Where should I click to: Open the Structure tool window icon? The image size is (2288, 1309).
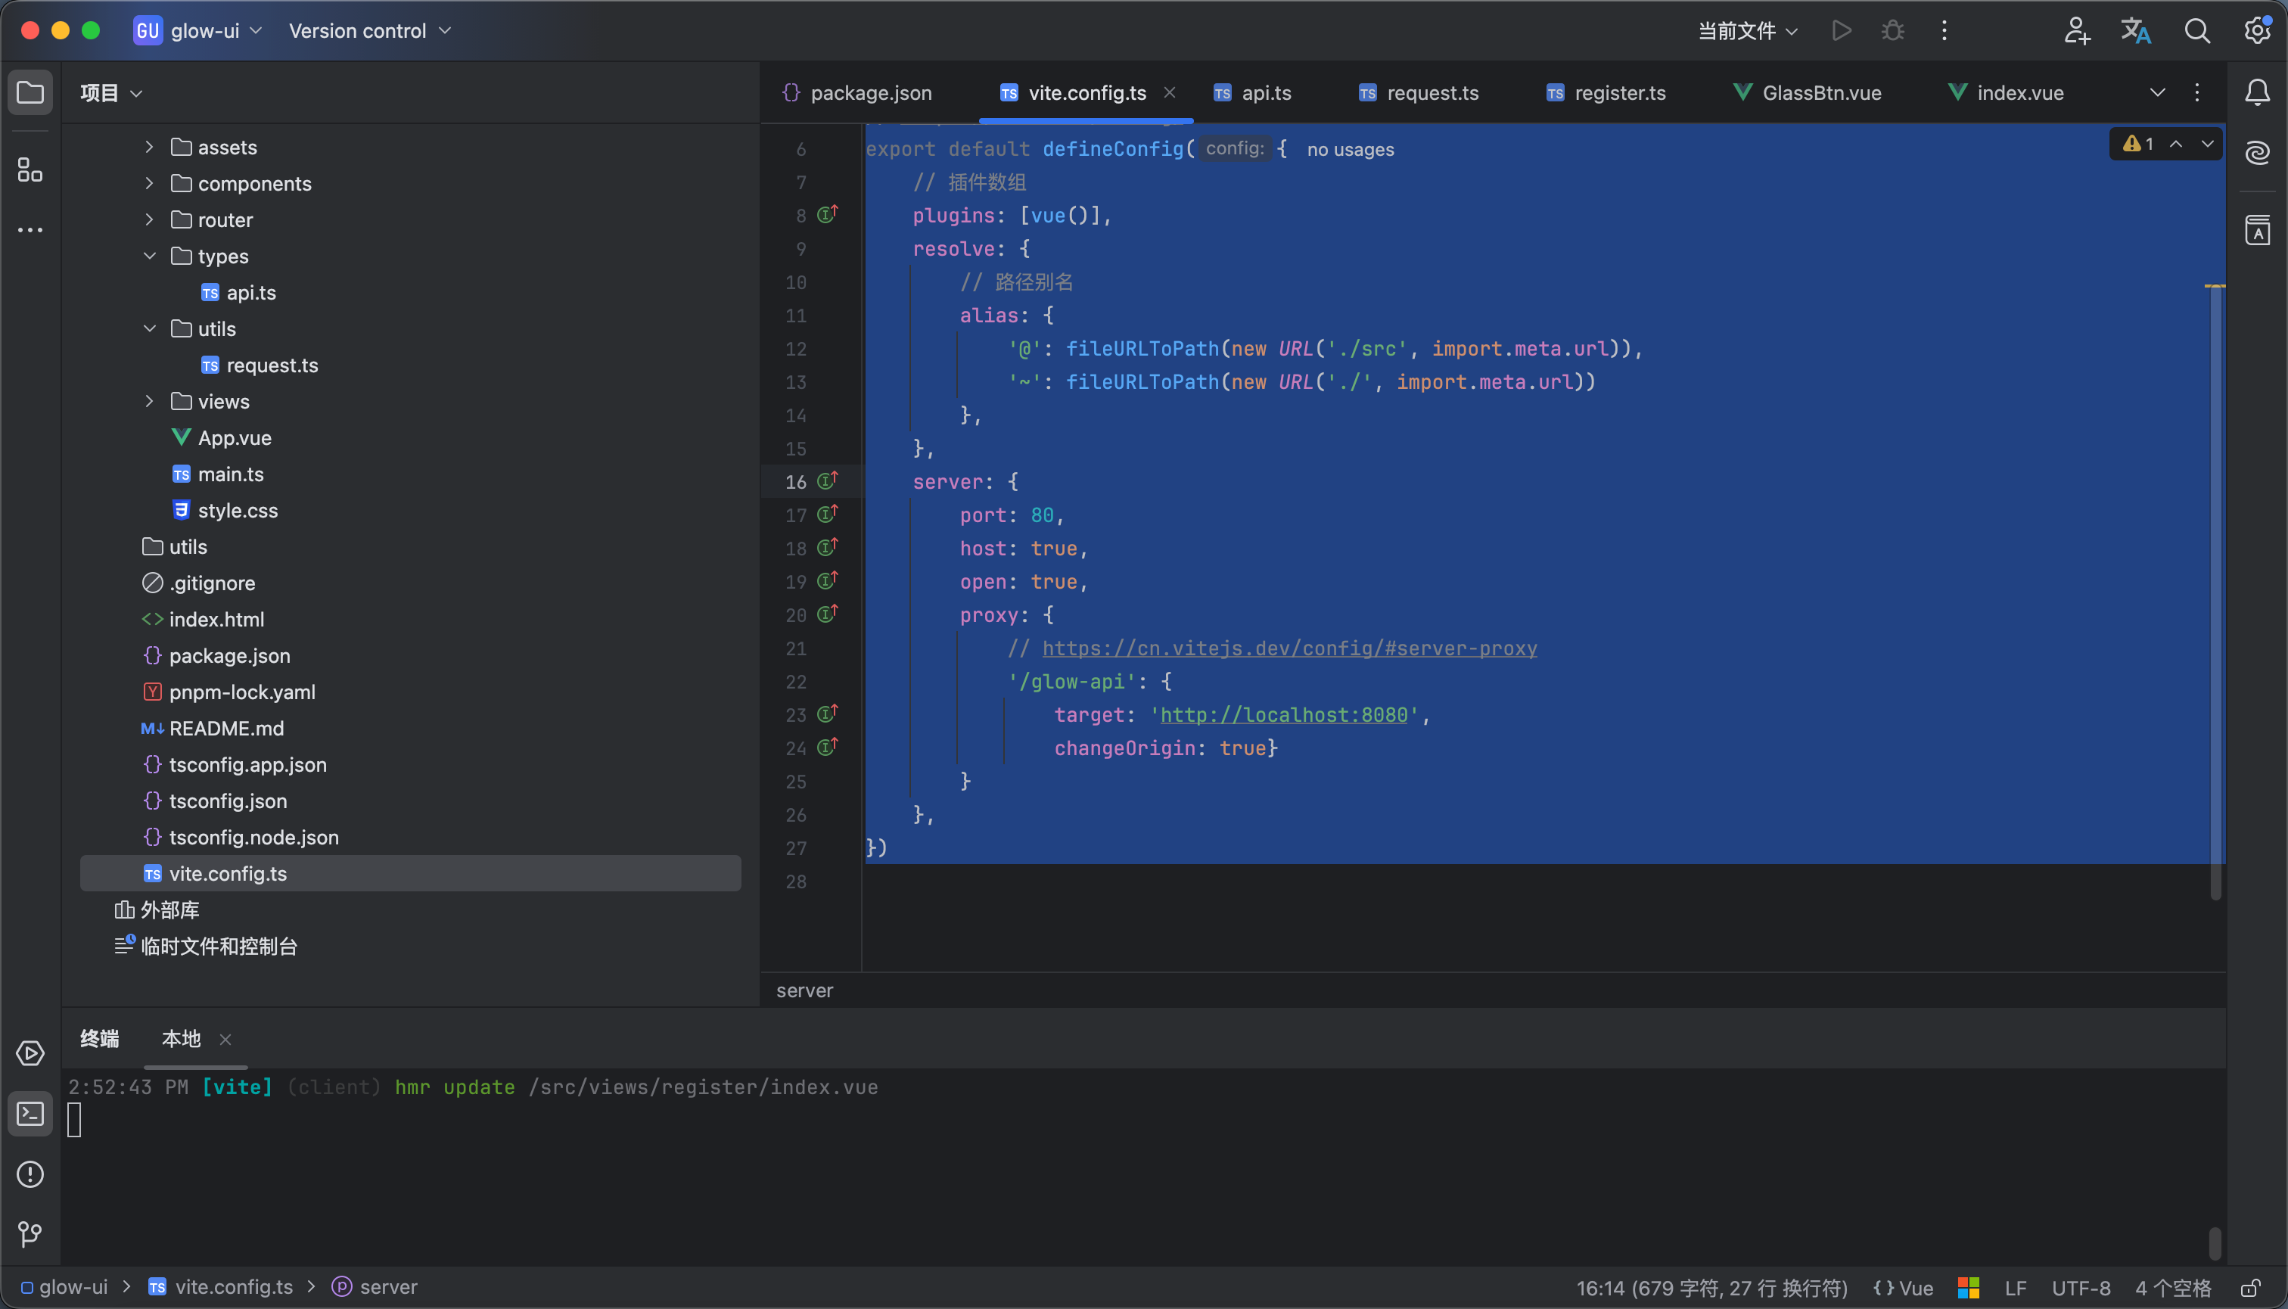(30, 169)
